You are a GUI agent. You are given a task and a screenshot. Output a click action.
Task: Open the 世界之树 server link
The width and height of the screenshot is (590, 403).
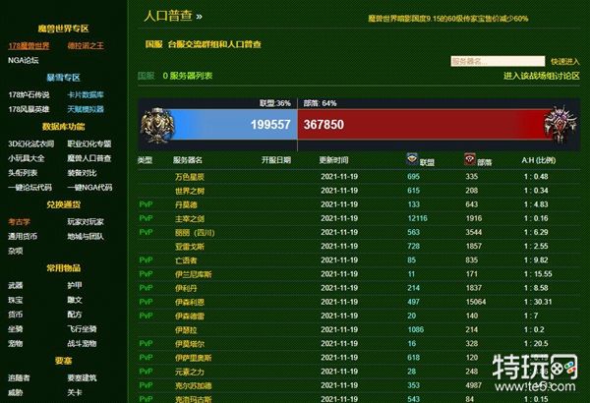(x=190, y=191)
